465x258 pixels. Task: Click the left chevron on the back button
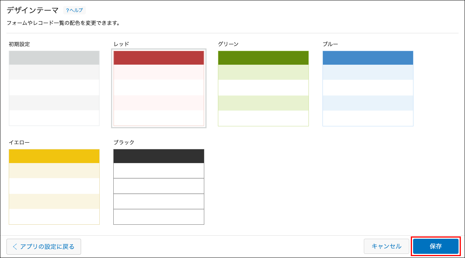pyautogui.click(x=15, y=247)
